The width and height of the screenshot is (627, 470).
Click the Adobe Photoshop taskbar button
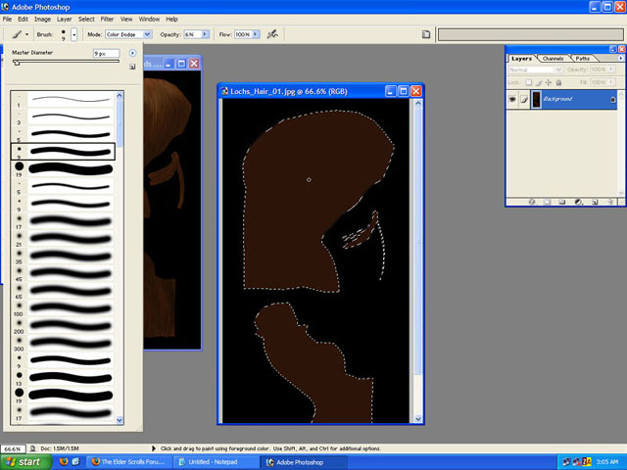click(x=304, y=462)
